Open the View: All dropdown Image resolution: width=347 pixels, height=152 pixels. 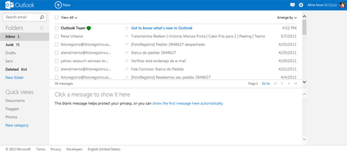tap(69, 18)
